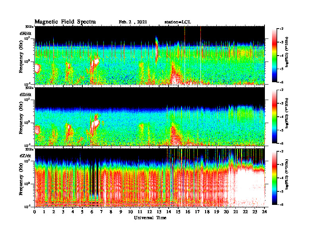Select the "Feb. 2 , 2021" date text
The height and width of the screenshot is (243, 315).
(133, 22)
